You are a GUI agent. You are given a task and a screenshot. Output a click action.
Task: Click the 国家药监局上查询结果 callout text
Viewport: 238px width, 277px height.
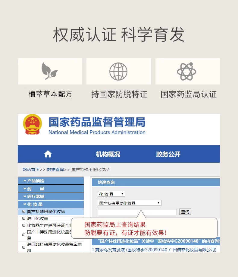(x=115, y=224)
